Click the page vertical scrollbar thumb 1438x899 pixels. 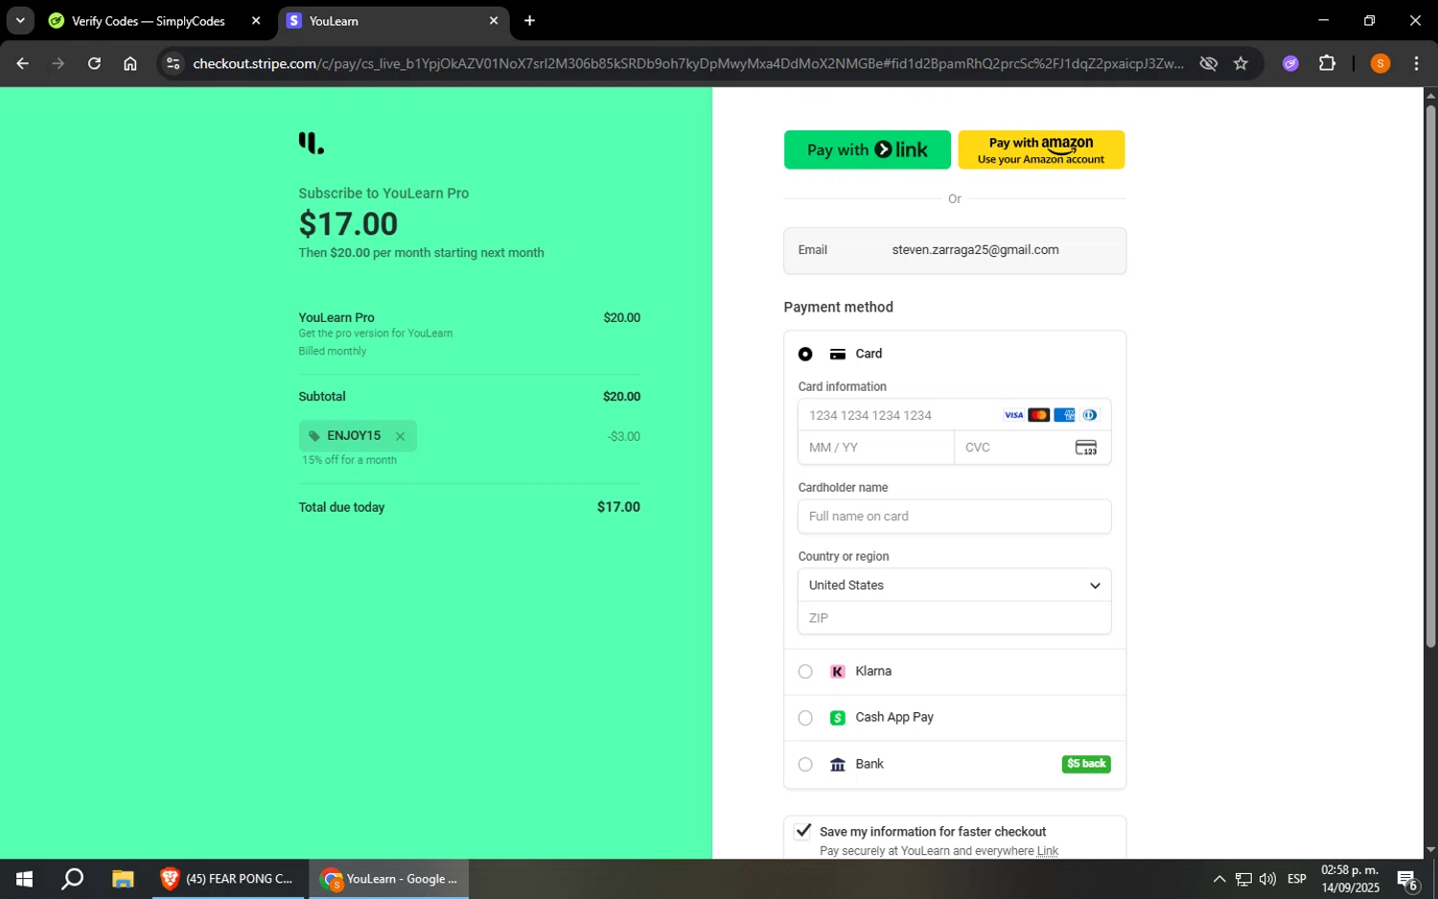(x=1430, y=377)
